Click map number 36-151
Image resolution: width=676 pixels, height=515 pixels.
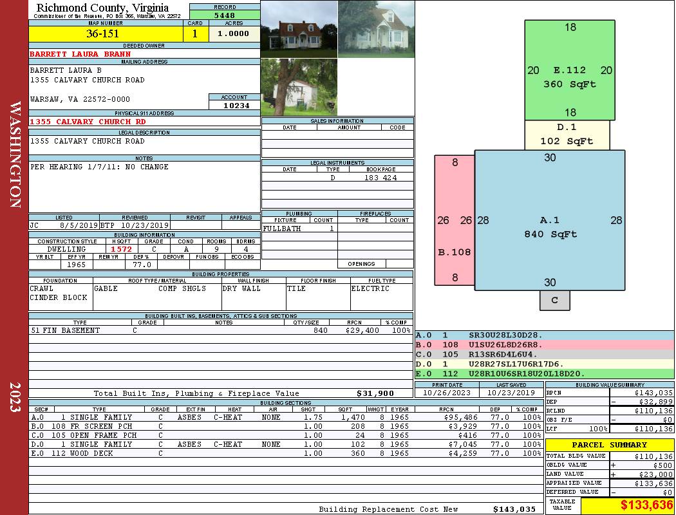[102, 33]
